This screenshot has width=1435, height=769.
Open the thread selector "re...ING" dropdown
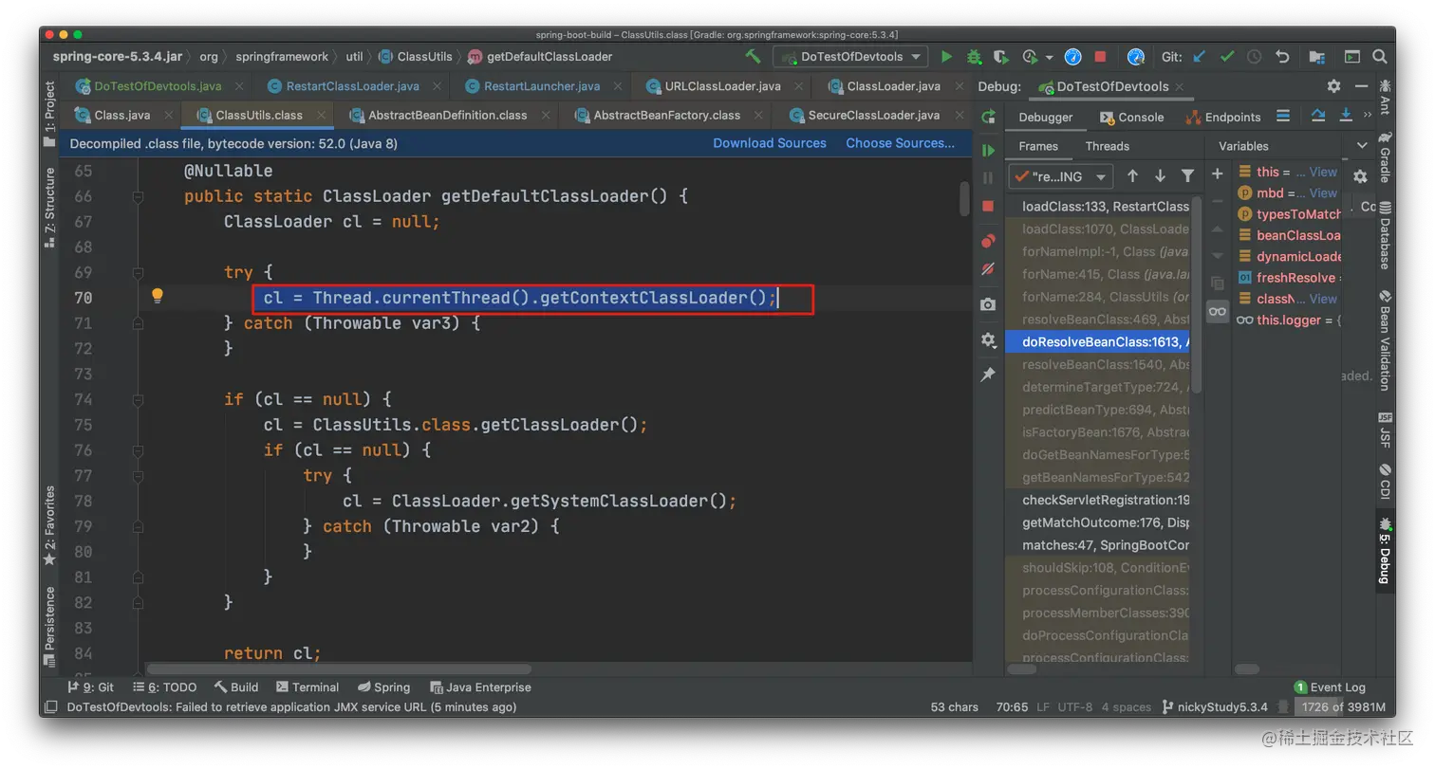coord(1061,176)
